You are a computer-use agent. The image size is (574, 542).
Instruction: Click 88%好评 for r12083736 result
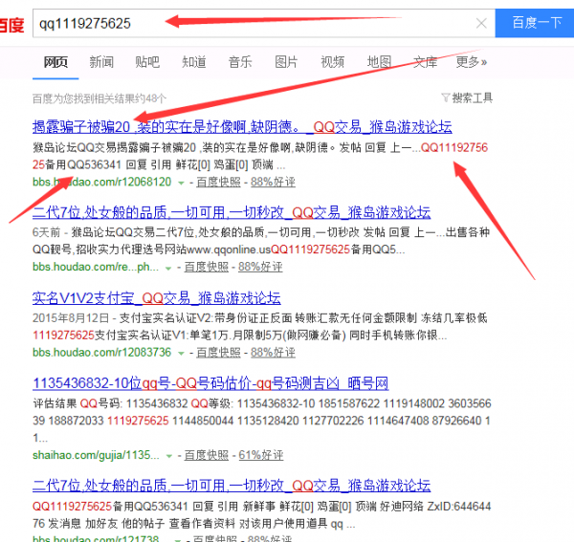tap(273, 353)
